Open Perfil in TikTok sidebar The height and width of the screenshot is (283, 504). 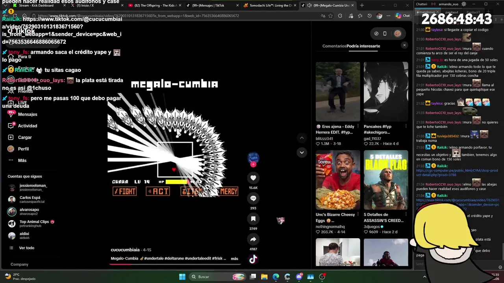[23, 149]
